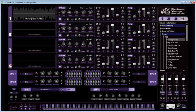Toggle the layer 2 filter 48 slope switch
The image size is (196, 112).
59,29
